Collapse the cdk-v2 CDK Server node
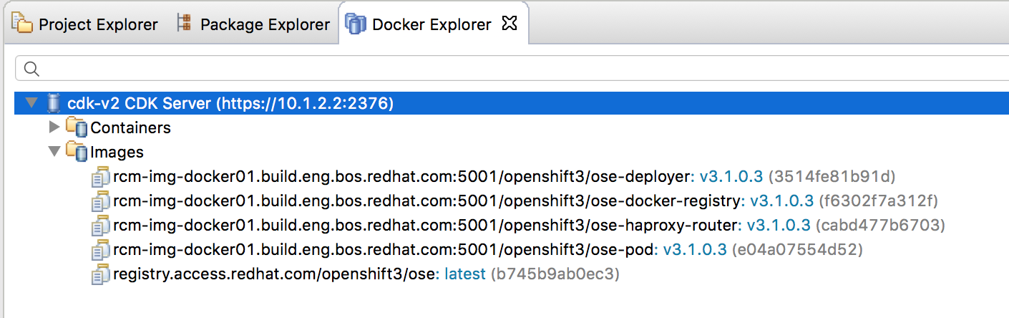 (x=31, y=104)
